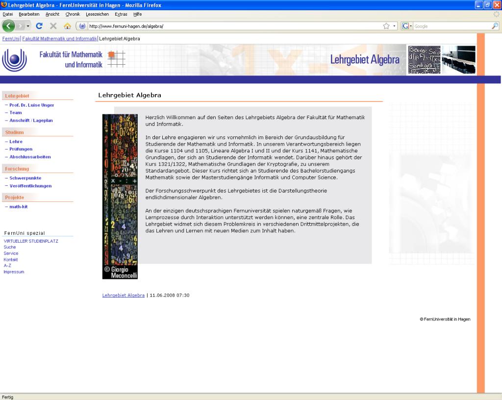Open the back/forward history dropdown arrow
Screen dimensions: 502x400
click(x=28, y=26)
